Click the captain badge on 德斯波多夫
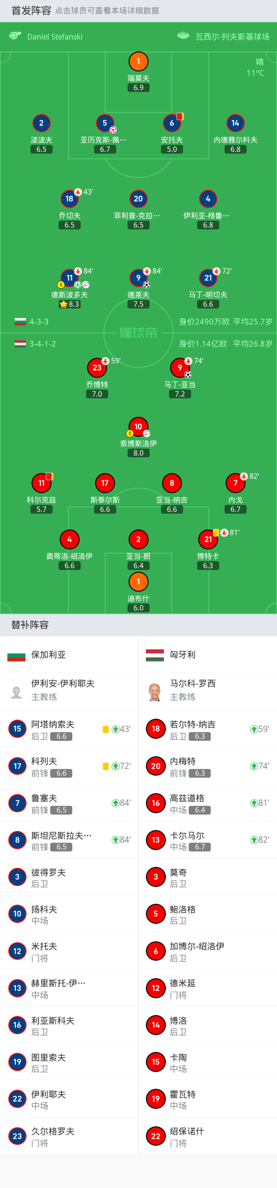 [x=61, y=284]
